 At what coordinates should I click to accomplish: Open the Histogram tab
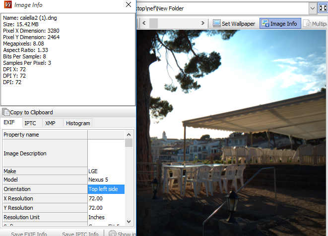[x=78, y=123]
